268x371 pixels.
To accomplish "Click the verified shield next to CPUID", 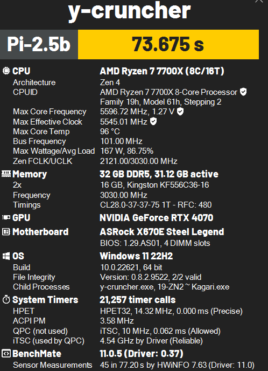I will pos(243,92).
